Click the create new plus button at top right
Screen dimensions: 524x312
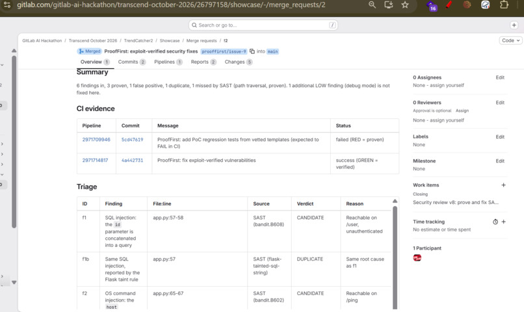(x=514, y=25)
